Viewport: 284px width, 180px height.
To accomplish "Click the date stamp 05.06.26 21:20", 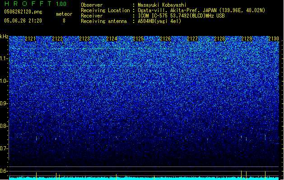I will pos(23,21).
